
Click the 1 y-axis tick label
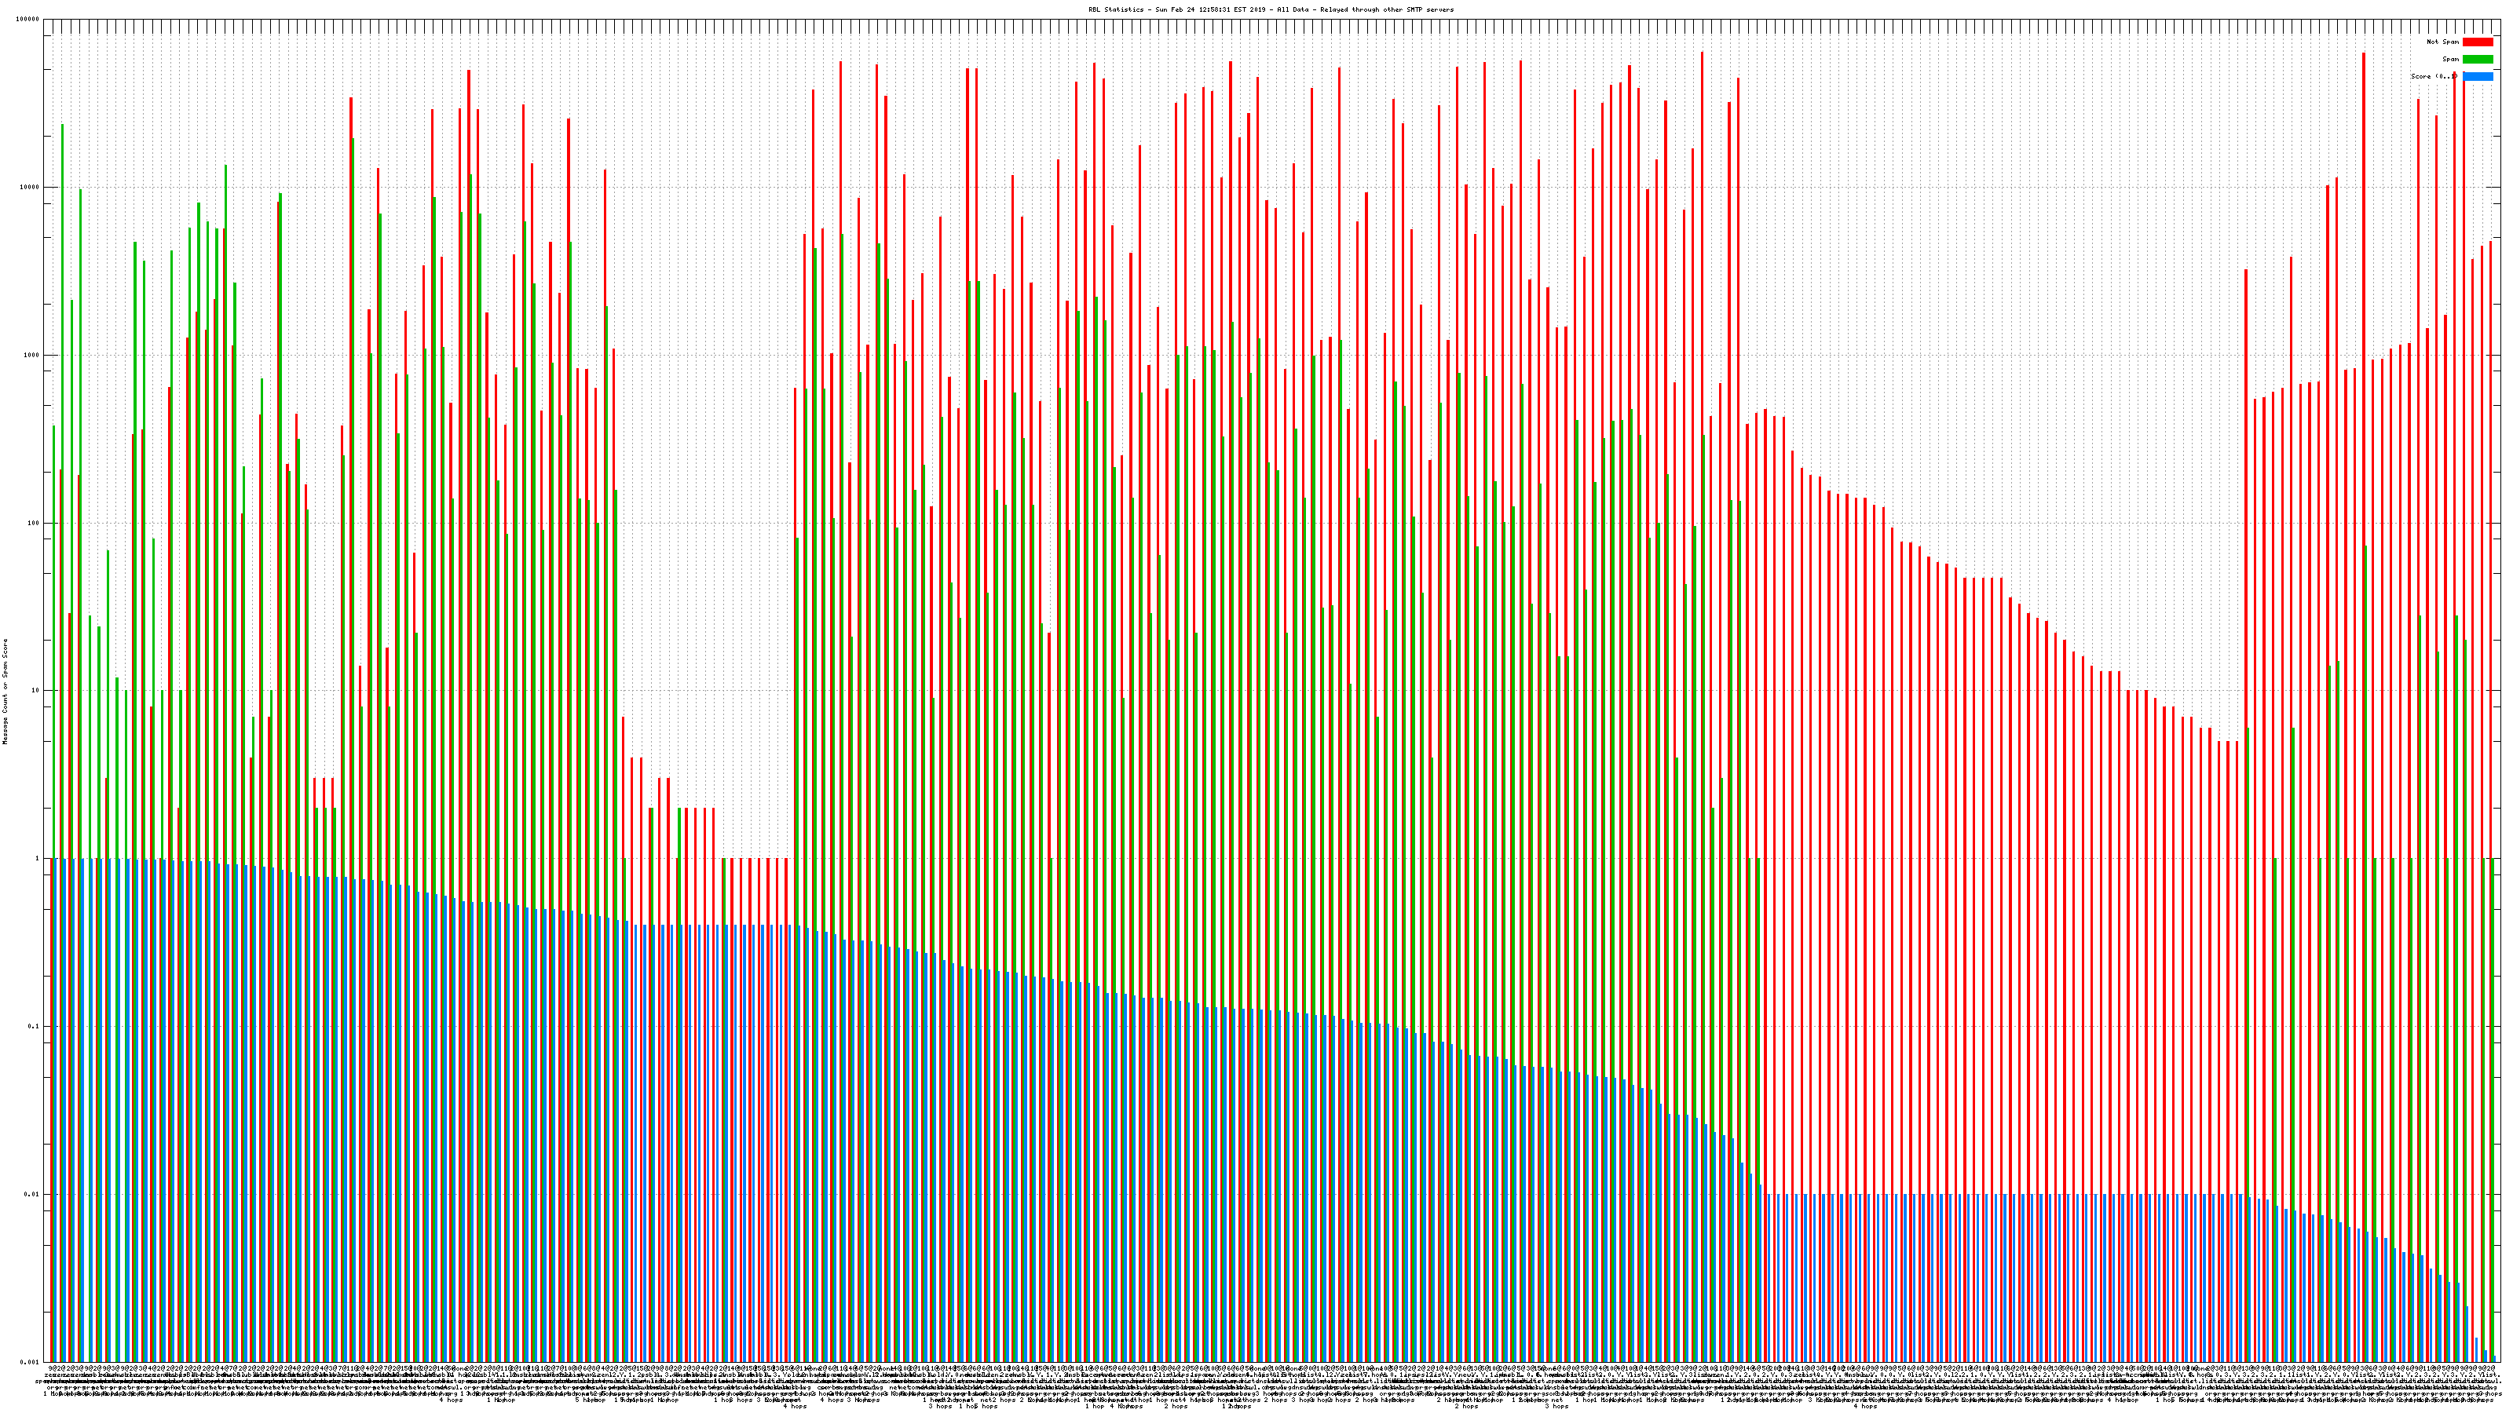(38, 858)
